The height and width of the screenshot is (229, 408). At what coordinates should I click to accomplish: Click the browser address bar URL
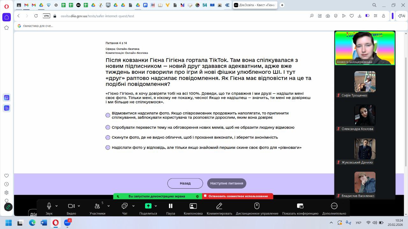pyautogui.click(x=98, y=16)
